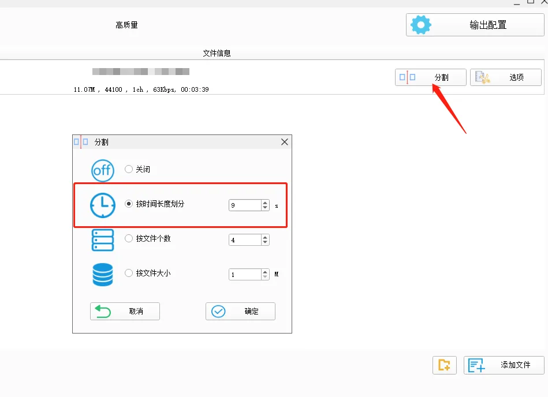Click the add-list icon beside 添加文件
Viewport: 548px width, 397px height.
(476, 365)
